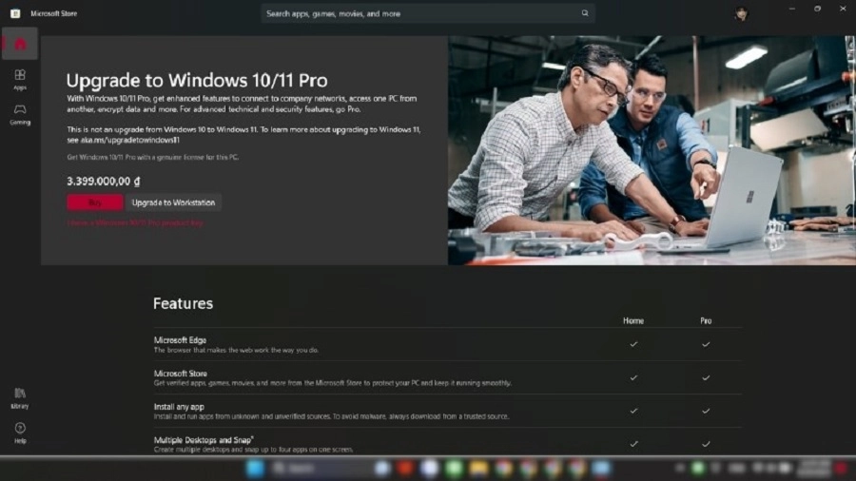Open the Windows Start menu on taskbar
Image resolution: width=856 pixels, height=481 pixels.
pos(255,469)
